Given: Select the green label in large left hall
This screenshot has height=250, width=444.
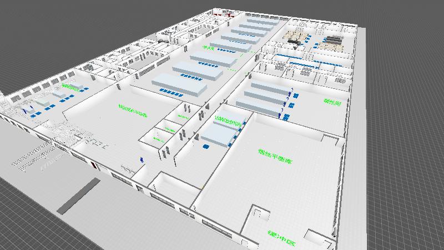Looking at the screenshot, I should click(x=133, y=110).
